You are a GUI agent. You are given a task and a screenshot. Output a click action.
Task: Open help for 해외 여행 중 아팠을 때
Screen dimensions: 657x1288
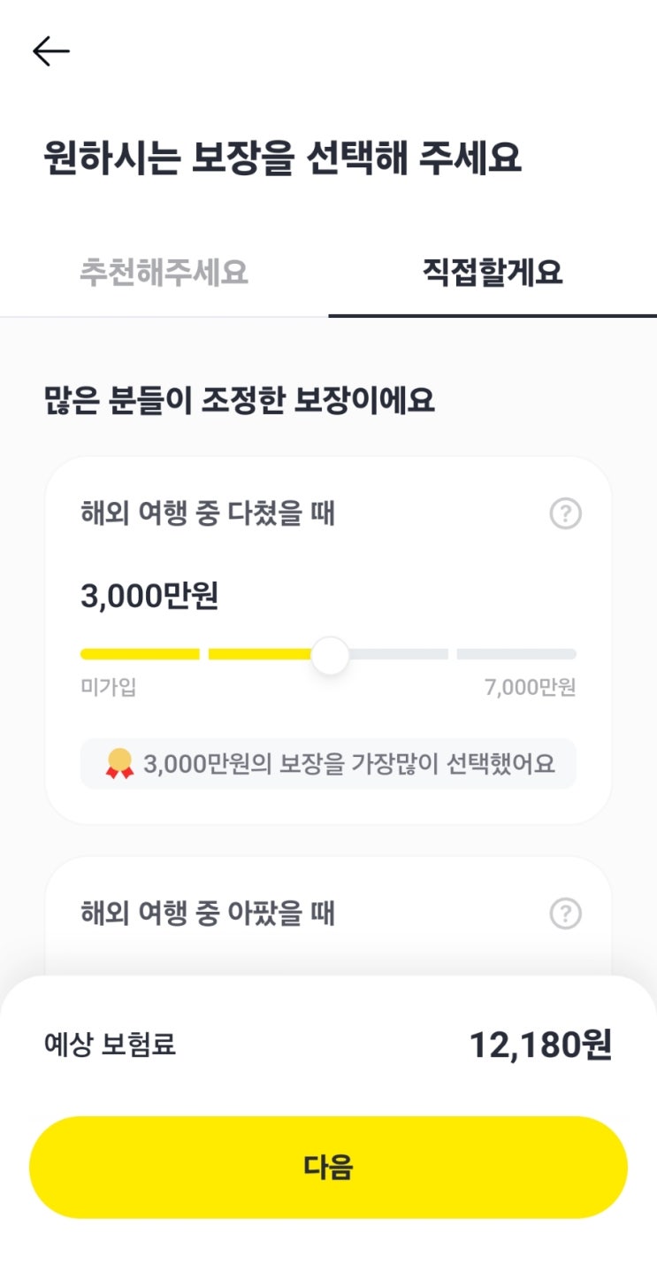[566, 914]
